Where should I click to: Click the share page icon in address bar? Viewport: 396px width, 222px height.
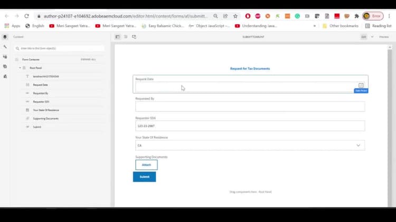pos(225,16)
